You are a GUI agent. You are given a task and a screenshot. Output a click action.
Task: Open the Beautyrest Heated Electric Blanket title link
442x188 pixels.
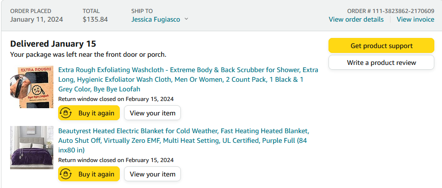pyautogui.click(x=184, y=140)
